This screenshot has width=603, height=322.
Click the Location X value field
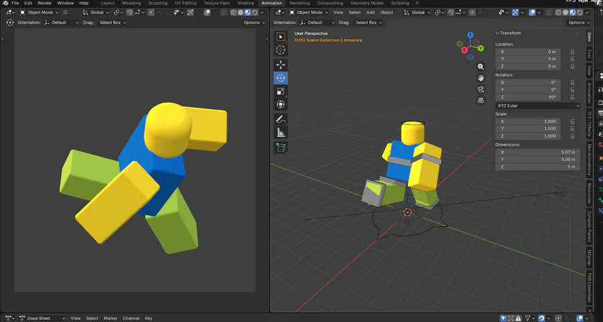click(528, 52)
